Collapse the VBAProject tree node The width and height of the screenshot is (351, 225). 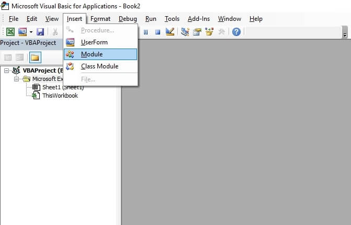pos(6,70)
